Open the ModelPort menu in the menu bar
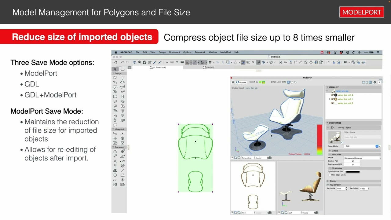 coord(226,52)
